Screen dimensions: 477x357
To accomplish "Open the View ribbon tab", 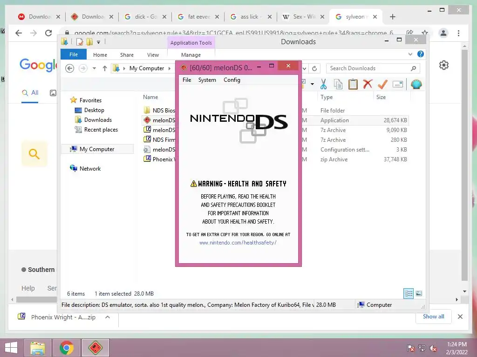I will pyautogui.click(x=153, y=55).
